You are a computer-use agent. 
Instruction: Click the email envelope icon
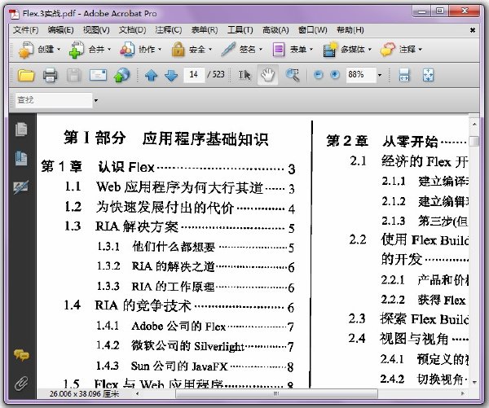point(98,75)
